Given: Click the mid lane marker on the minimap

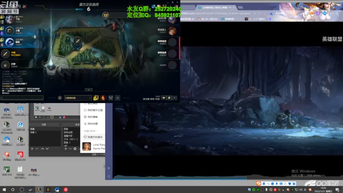Looking at the screenshot, I should point(78,41).
